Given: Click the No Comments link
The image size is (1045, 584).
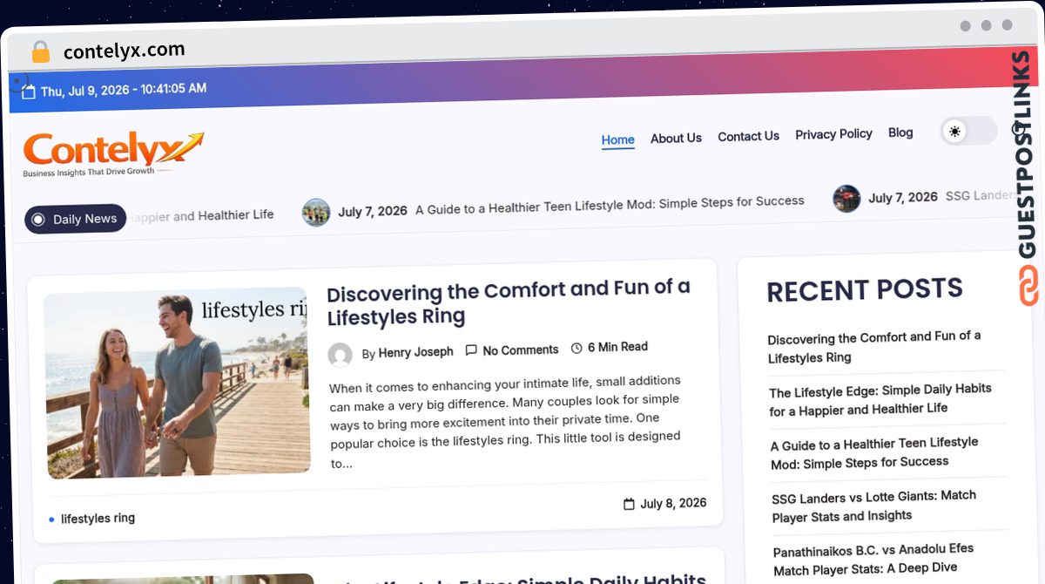Looking at the screenshot, I should 521,350.
